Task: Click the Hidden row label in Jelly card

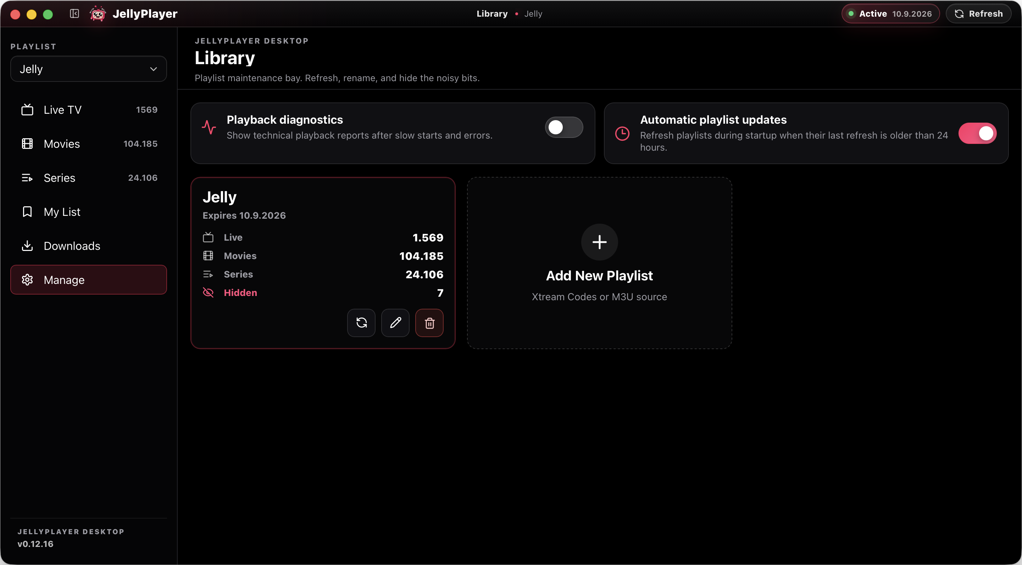Action: pos(240,293)
